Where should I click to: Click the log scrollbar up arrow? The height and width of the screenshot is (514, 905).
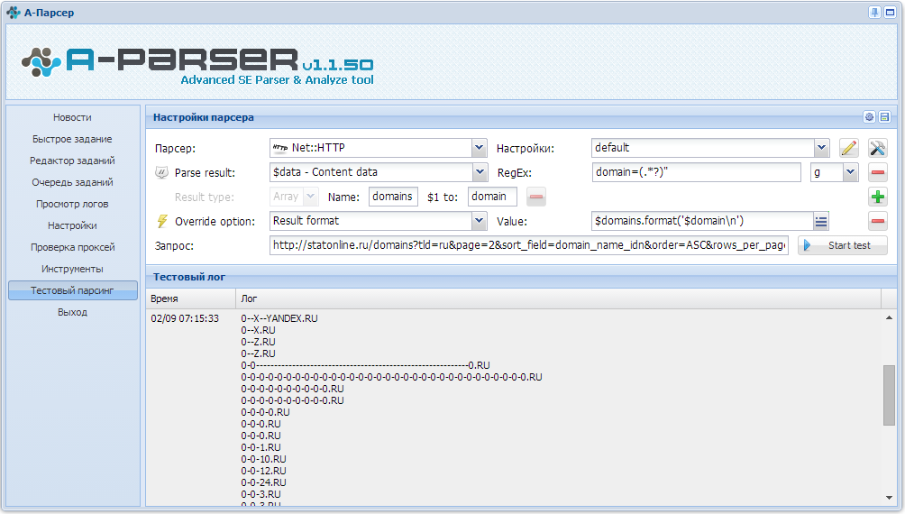[889, 317]
